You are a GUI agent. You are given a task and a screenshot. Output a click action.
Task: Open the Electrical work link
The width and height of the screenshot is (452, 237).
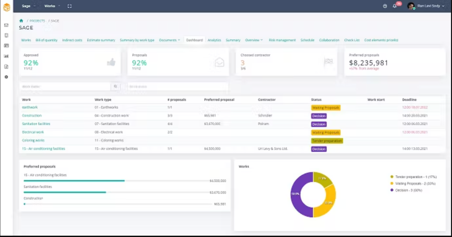tap(33, 132)
